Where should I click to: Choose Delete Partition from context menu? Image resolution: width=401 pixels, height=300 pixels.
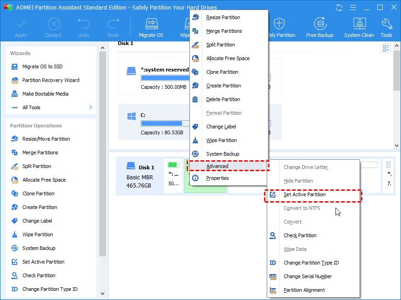tap(228, 99)
